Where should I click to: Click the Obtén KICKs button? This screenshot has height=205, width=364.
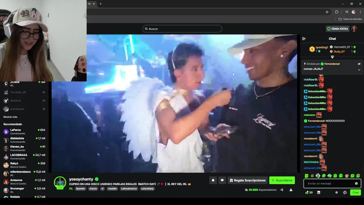pyautogui.click(x=338, y=29)
